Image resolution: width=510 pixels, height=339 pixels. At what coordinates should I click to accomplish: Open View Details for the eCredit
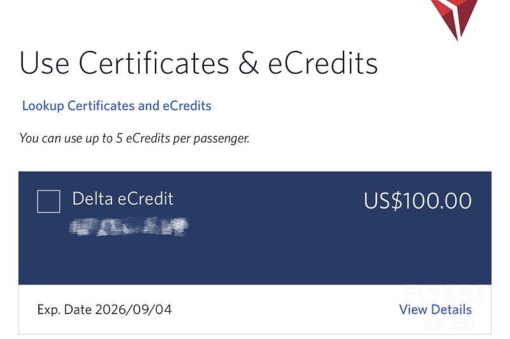click(x=435, y=310)
